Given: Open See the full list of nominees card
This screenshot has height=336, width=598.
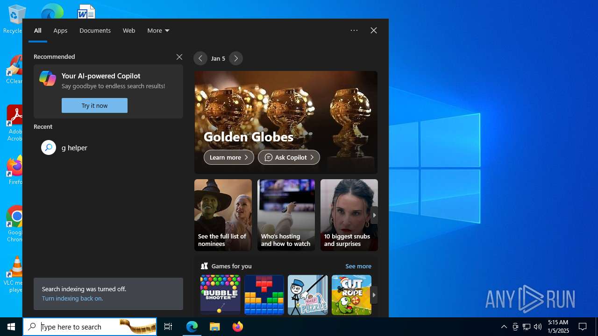Looking at the screenshot, I should click(x=223, y=215).
